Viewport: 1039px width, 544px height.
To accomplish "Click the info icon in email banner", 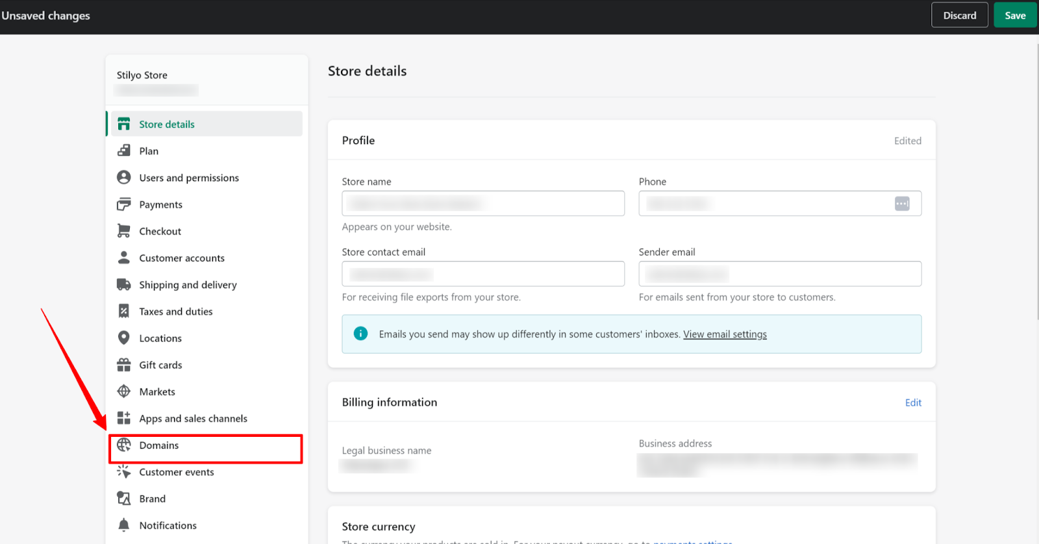I will tap(360, 334).
